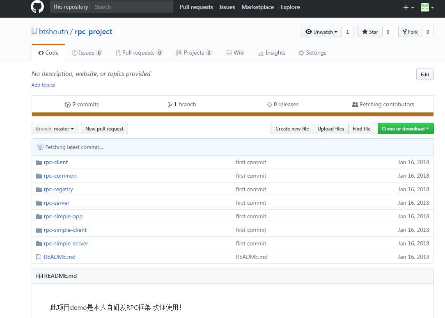
Task: Open the Unwatch notifications dropdown
Action: 321,32
